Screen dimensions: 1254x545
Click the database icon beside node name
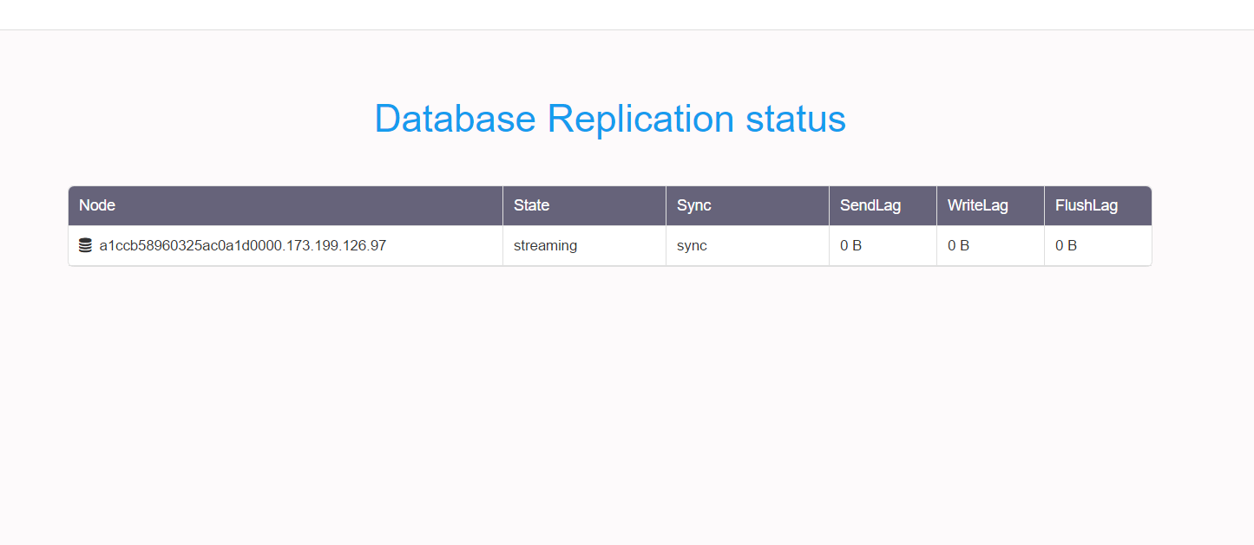click(85, 246)
